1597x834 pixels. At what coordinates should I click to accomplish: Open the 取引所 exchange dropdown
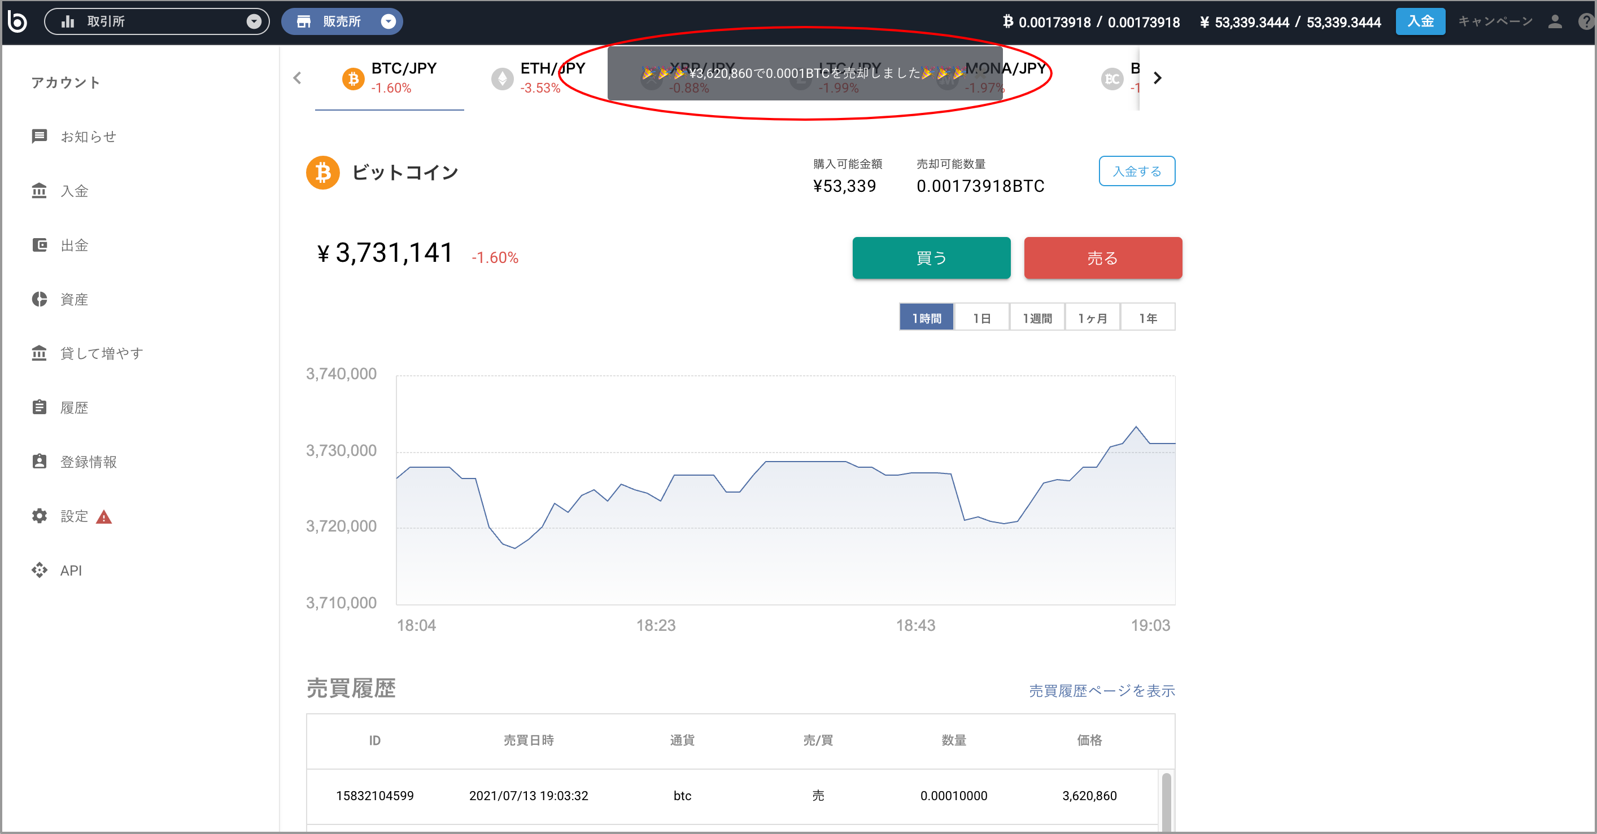coord(157,21)
